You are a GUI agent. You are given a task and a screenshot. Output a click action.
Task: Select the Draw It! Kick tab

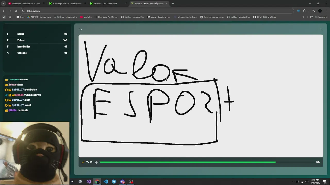(149, 4)
